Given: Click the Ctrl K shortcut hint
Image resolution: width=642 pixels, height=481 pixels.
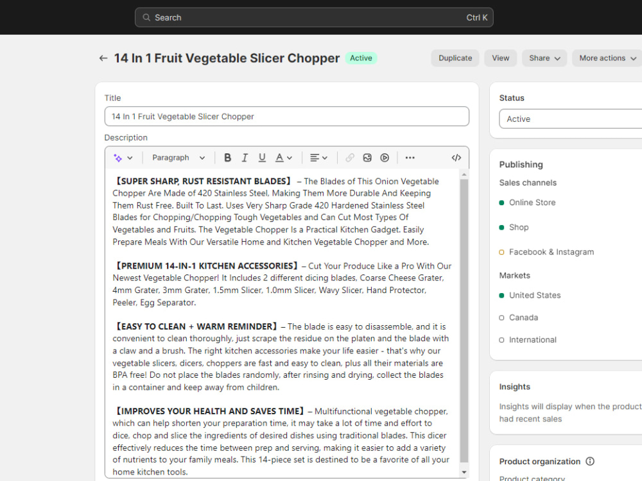Looking at the screenshot, I should click(477, 17).
